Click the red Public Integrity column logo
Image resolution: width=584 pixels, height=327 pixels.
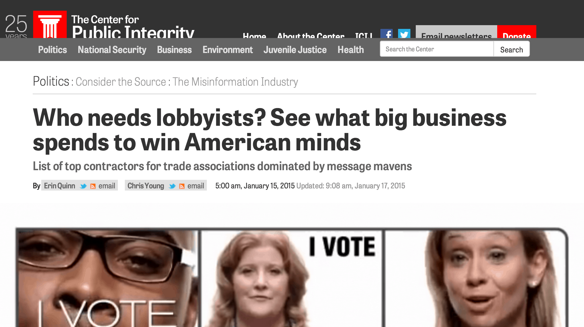coord(50,24)
